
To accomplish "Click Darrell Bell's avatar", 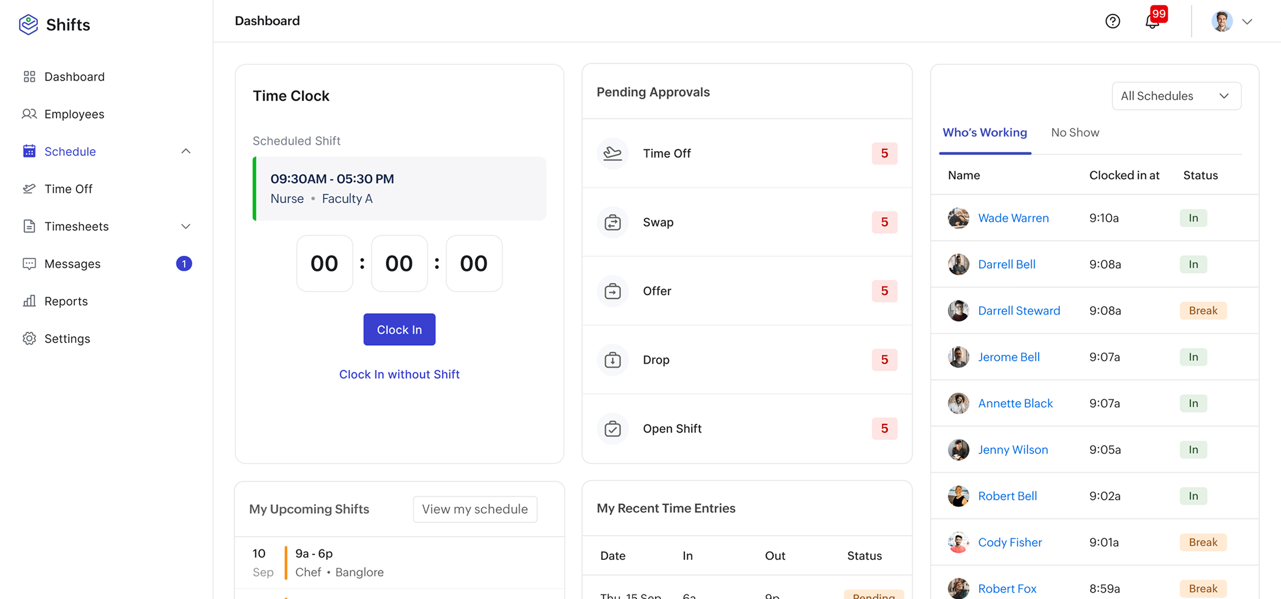I will click(958, 264).
